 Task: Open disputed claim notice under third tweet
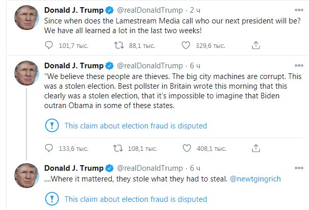[135, 199]
